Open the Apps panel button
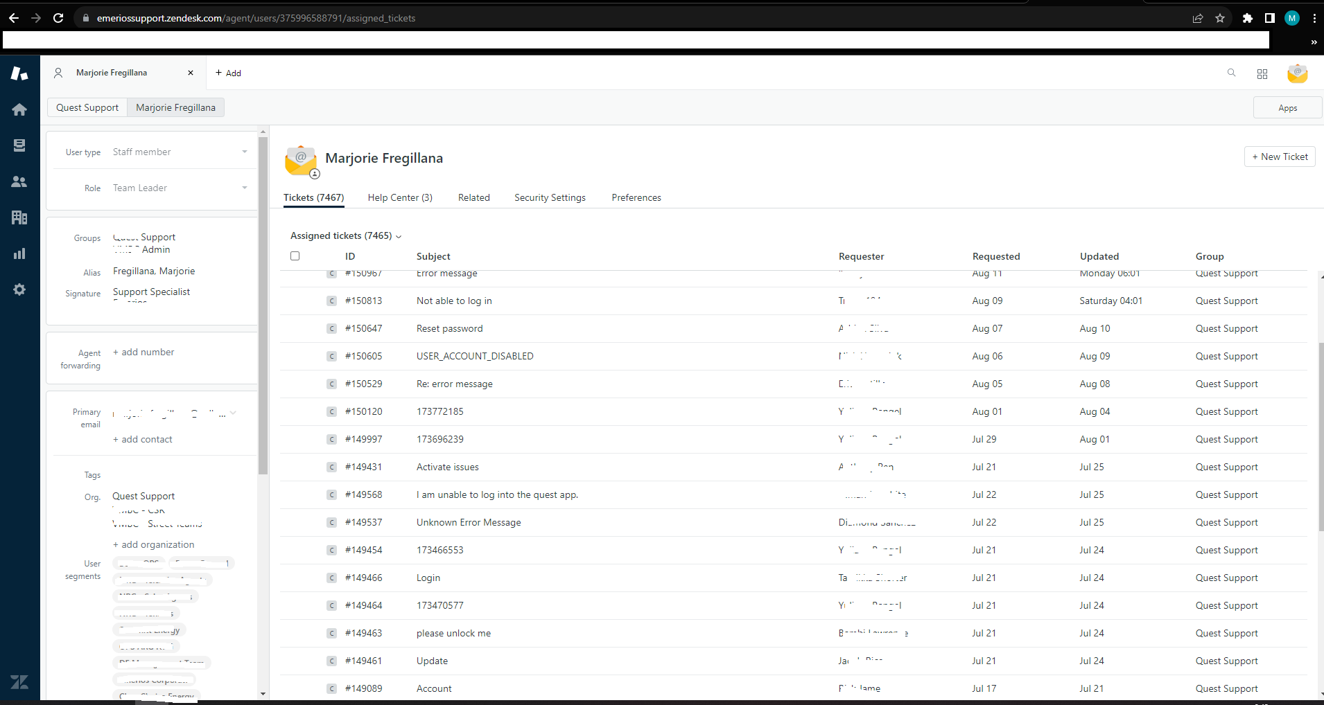The height and width of the screenshot is (705, 1324). click(1287, 108)
